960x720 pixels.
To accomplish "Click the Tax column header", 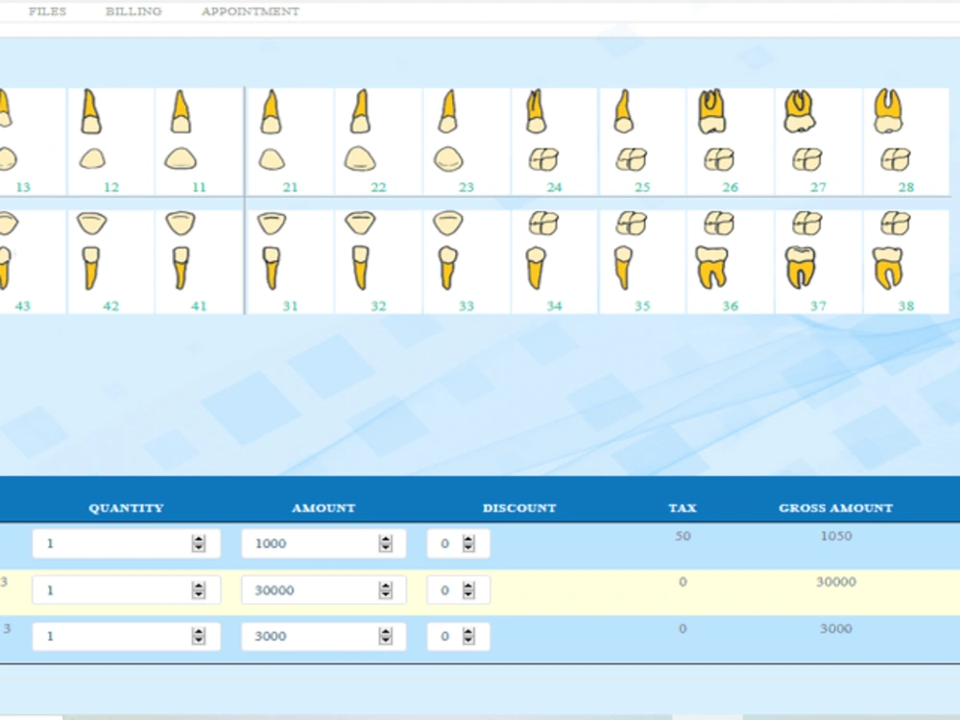I will [x=683, y=508].
